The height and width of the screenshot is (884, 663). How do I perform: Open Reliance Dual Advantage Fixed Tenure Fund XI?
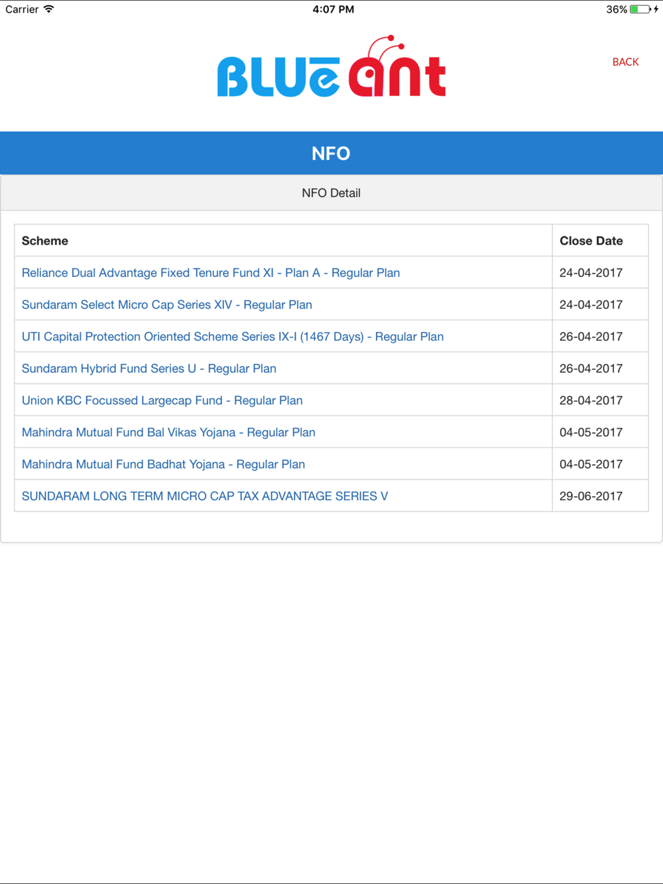click(x=211, y=272)
